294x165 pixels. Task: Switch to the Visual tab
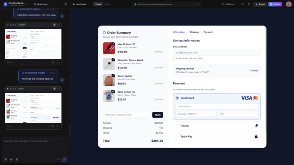tap(98, 4)
